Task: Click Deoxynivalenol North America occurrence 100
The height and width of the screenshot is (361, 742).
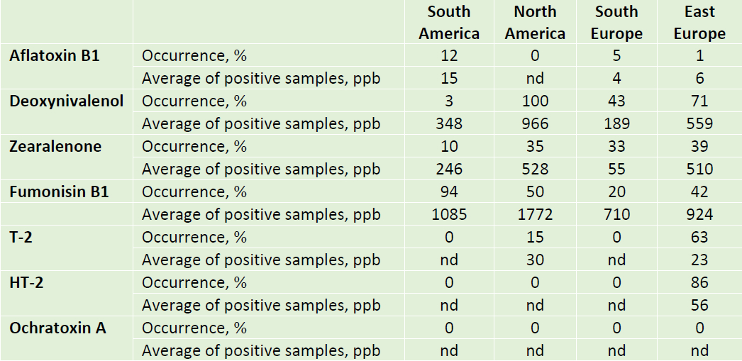Action: click(534, 101)
